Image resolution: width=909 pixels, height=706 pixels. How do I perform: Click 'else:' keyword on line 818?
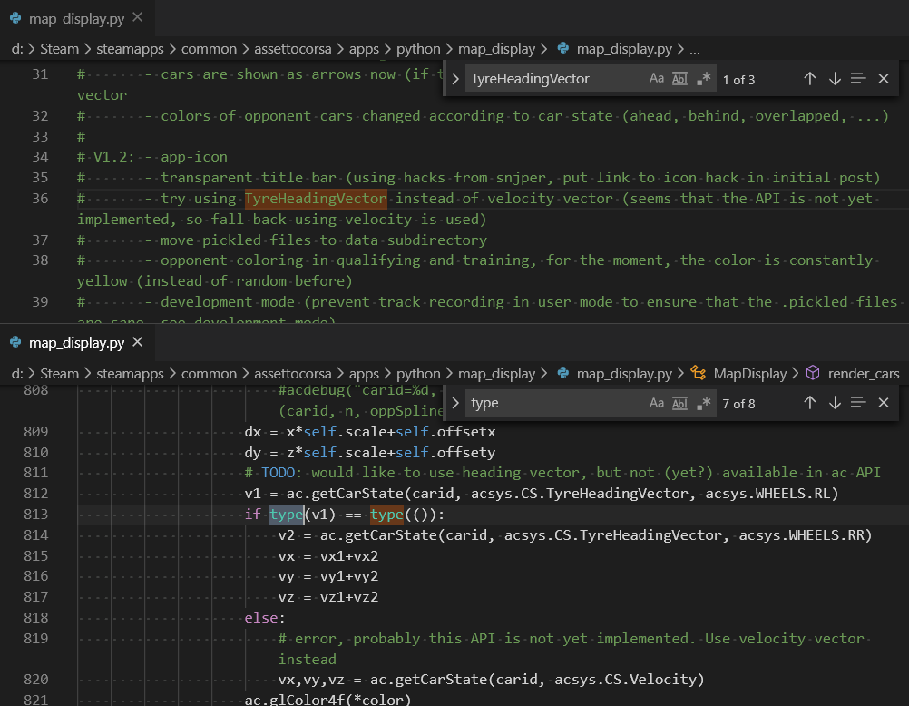[x=265, y=618]
